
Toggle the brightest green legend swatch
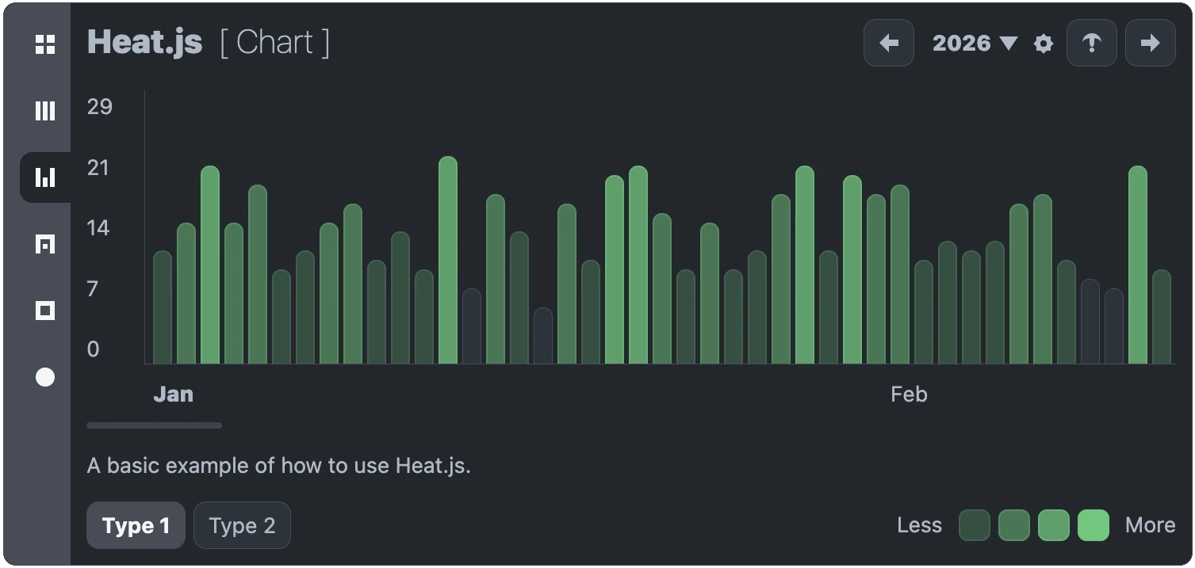[1093, 525]
